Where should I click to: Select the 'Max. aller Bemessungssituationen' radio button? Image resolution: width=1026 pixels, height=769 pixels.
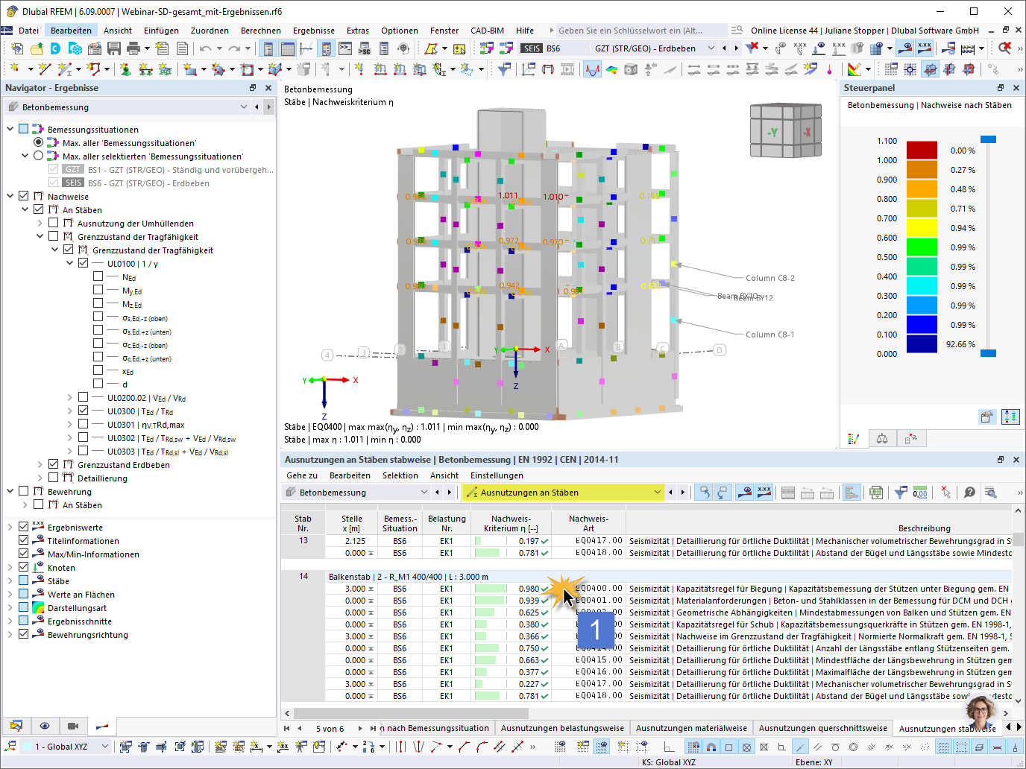37,142
